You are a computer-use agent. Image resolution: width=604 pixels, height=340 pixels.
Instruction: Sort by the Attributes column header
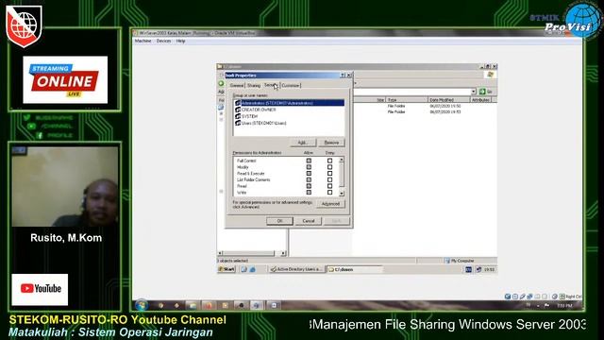(480, 100)
